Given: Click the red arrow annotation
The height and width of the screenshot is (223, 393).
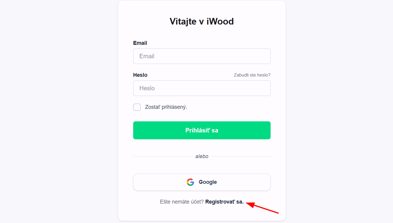Looking at the screenshot, I should 262,208.
